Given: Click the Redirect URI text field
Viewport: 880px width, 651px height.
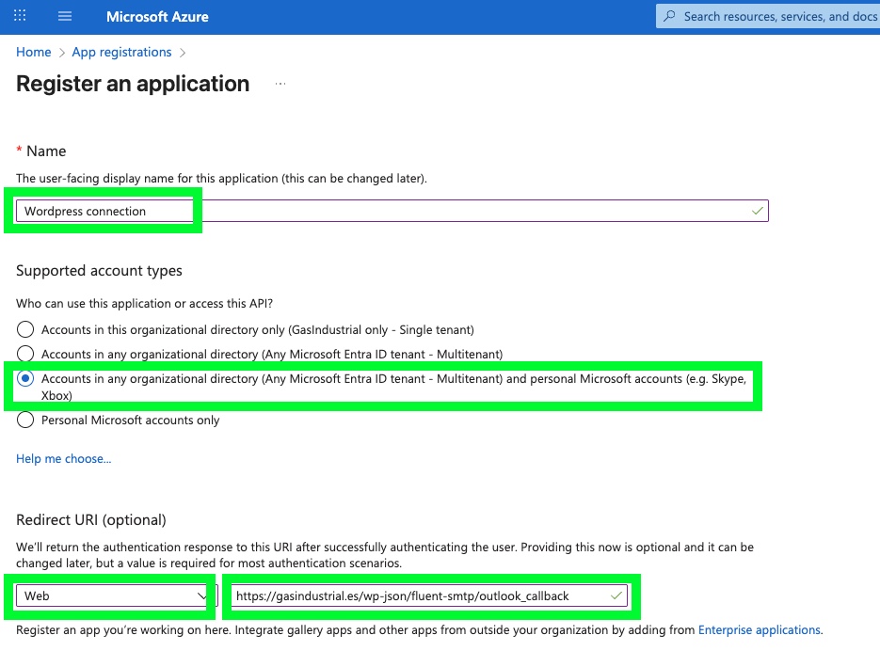Looking at the screenshot, I should tap(414, 595).
